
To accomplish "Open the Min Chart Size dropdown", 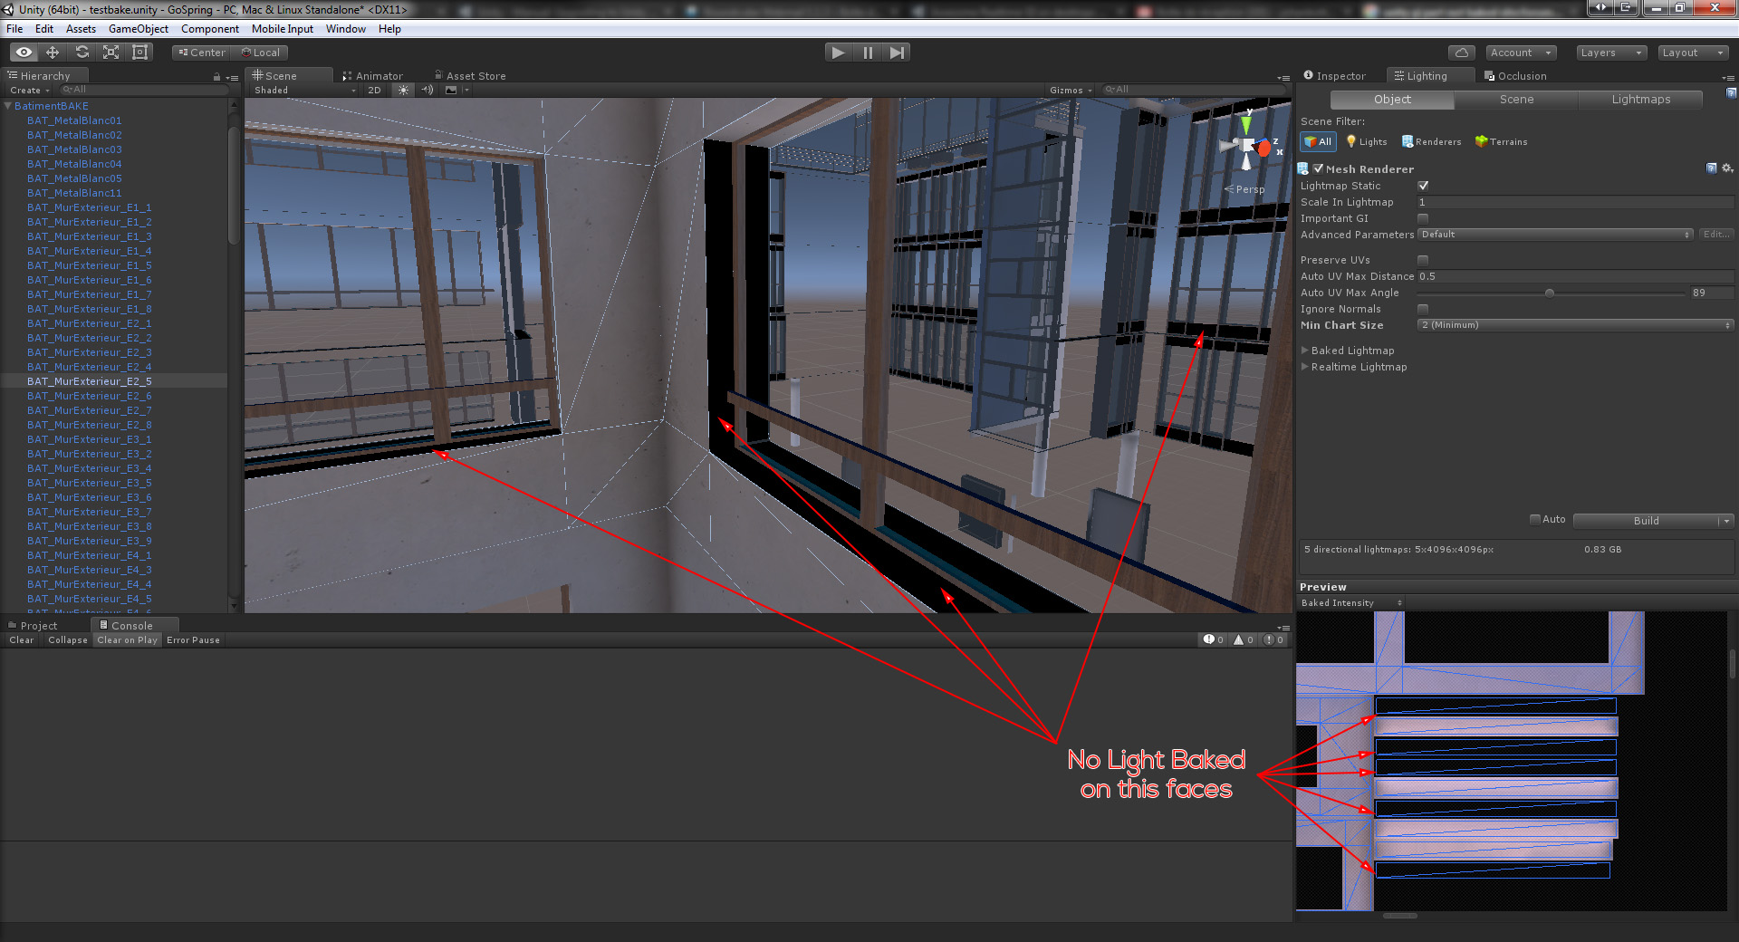I will (x=1574, y=324).
